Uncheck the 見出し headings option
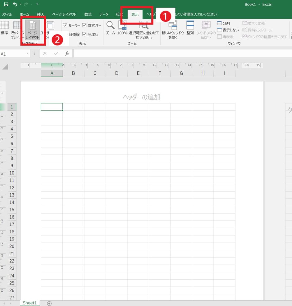Screen dimensions: 292x306 (x=85, y=34)
